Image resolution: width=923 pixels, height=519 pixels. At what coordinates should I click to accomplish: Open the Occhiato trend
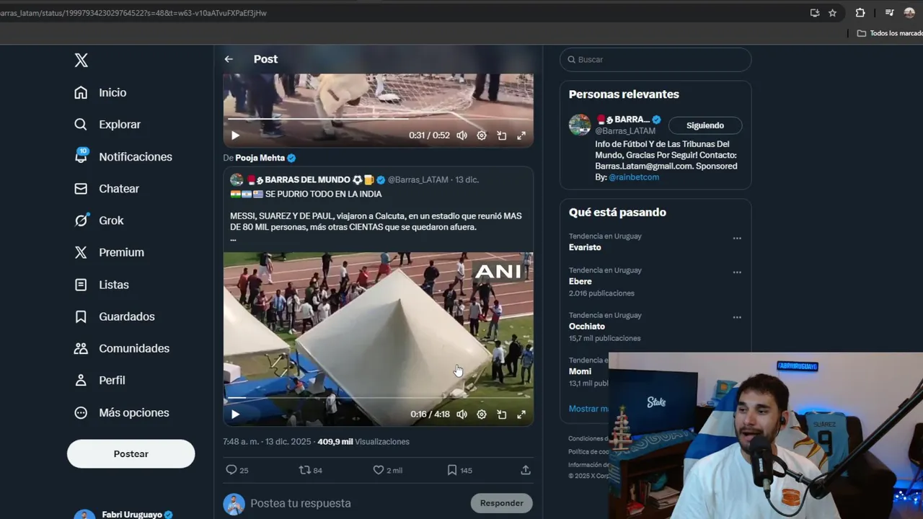point(587,327)
